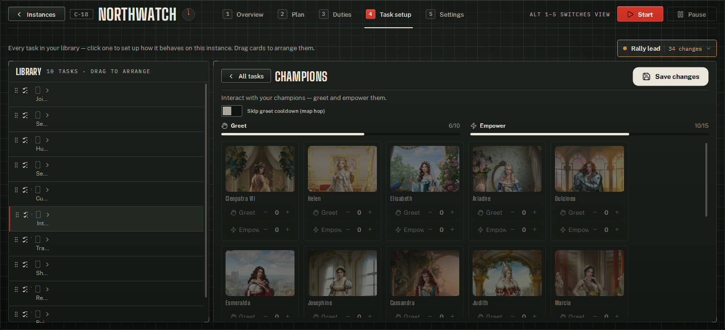Click Judith's portrait thumbnail
The width and height of the screenshot is (725, 330).
(x=507, y=273)
